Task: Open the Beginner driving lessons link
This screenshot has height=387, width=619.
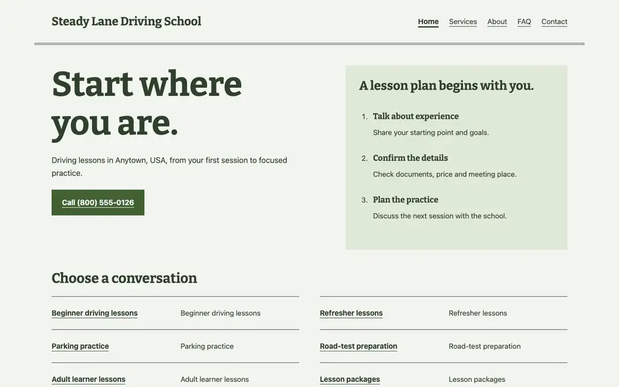Action: tap(95, 313)
